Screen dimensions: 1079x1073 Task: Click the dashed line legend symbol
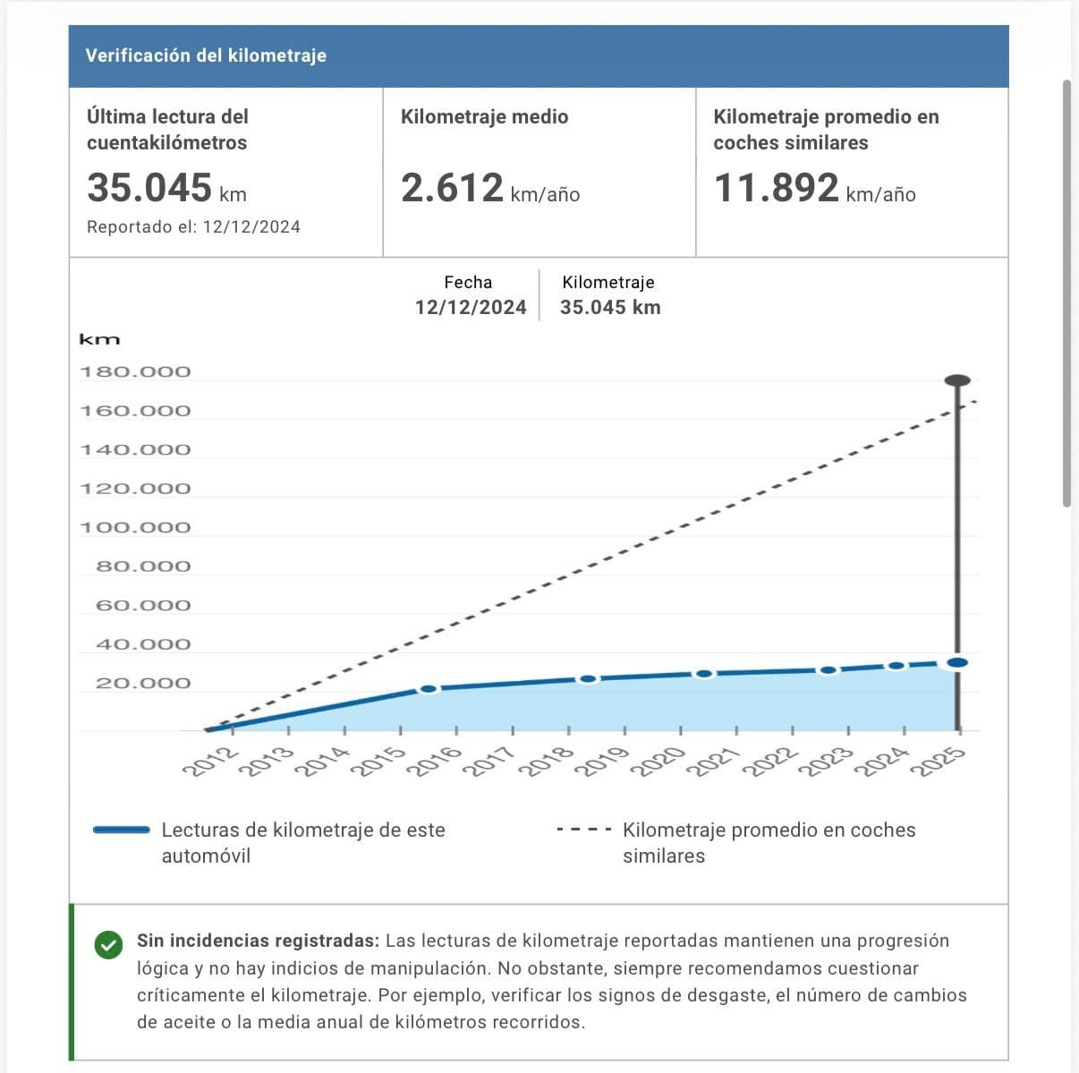click(x=583, y=830)
